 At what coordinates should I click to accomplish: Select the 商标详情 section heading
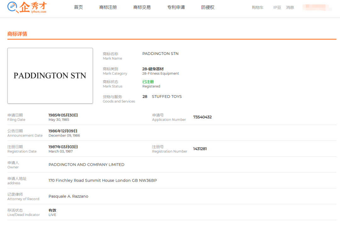[17, 34]
